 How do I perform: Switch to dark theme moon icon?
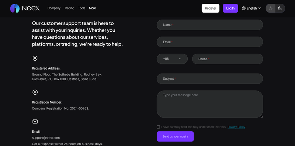click(x=280, y=8)
